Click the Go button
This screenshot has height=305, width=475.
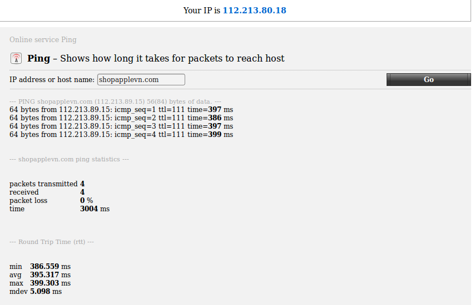pos(428,79)
